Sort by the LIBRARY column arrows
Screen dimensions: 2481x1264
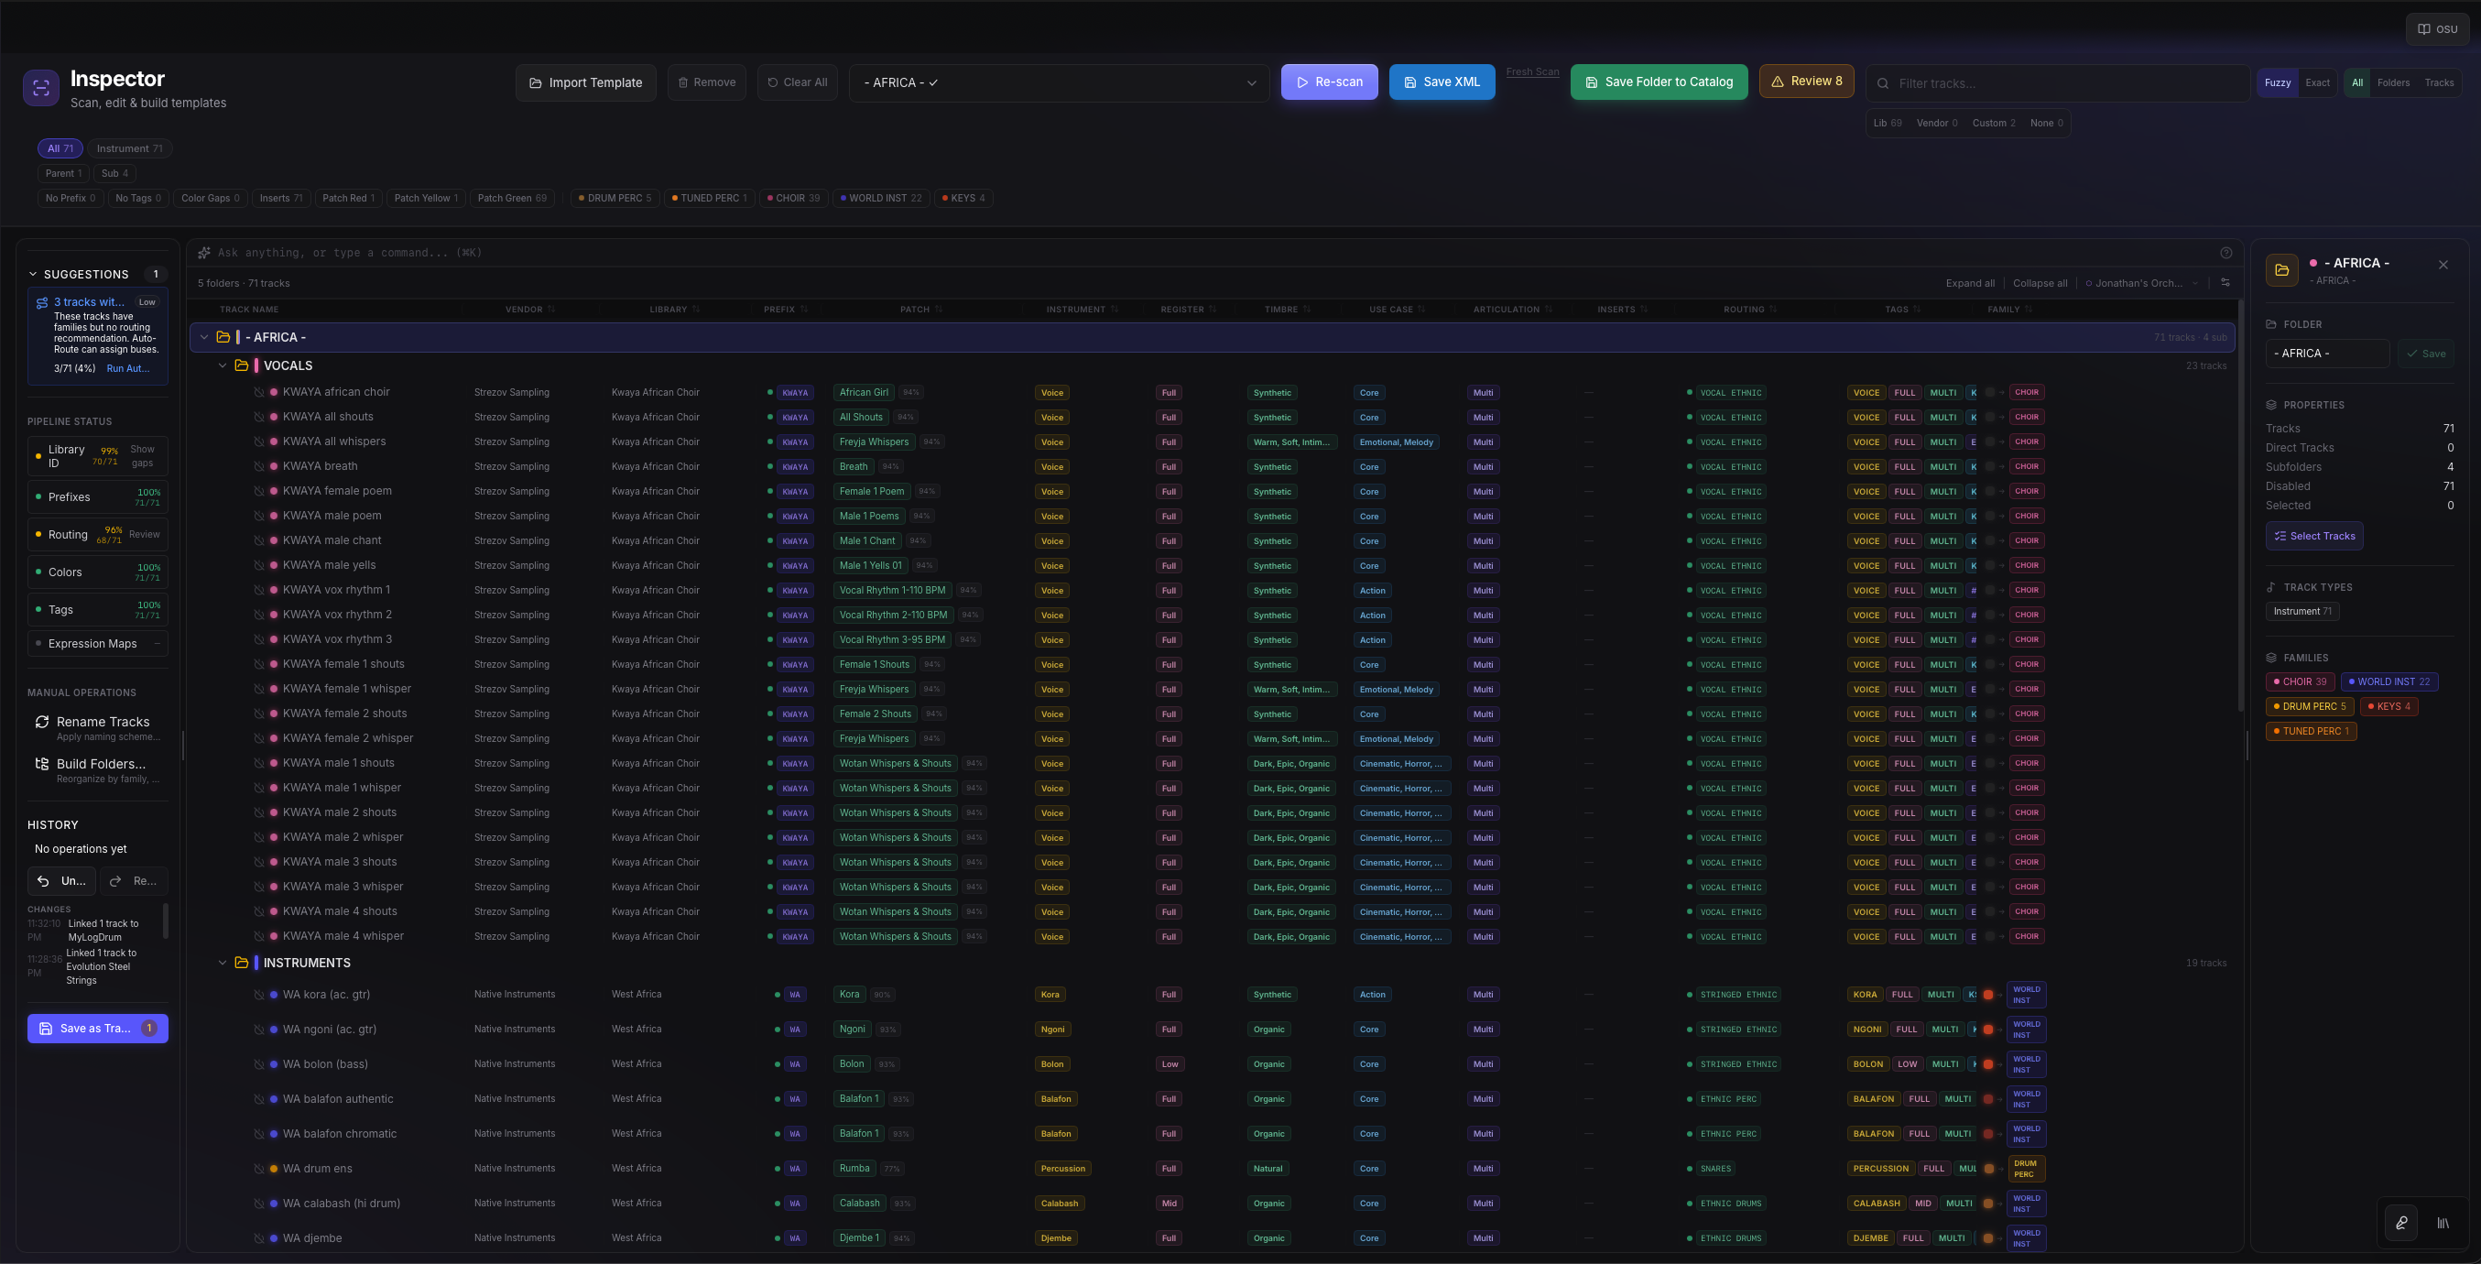pyautogui.click(x=696, y=310)
